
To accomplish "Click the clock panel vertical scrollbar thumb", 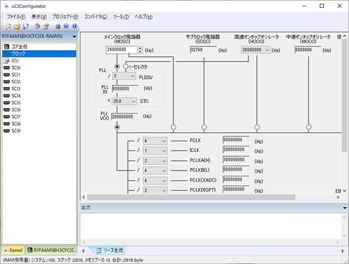I will pyautogui.click(x=344, y=96).
